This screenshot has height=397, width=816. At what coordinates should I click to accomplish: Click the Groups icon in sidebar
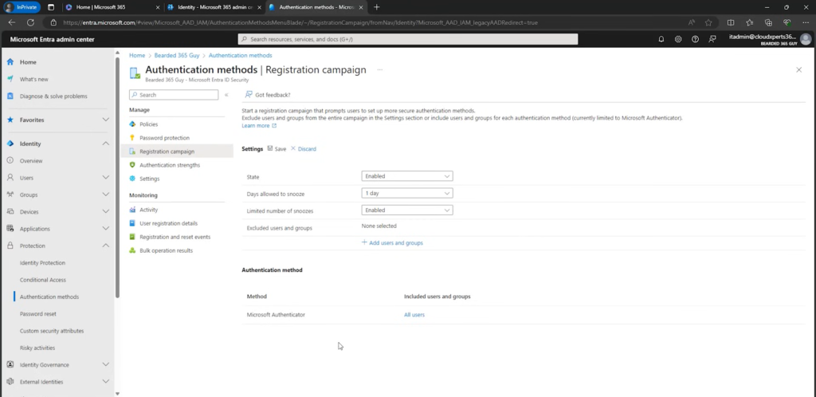[x=10, y=195]
